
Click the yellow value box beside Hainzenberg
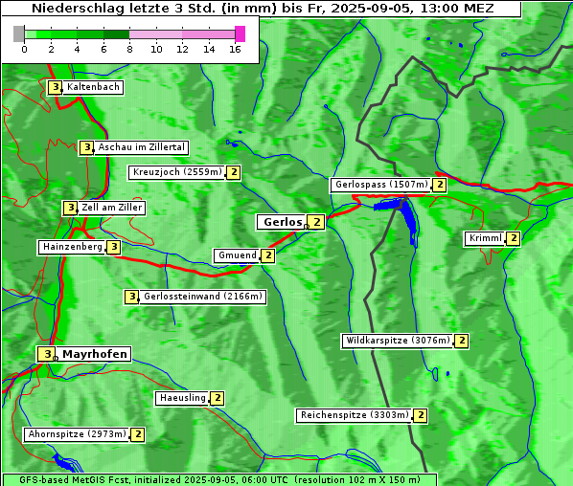(113, 247)
